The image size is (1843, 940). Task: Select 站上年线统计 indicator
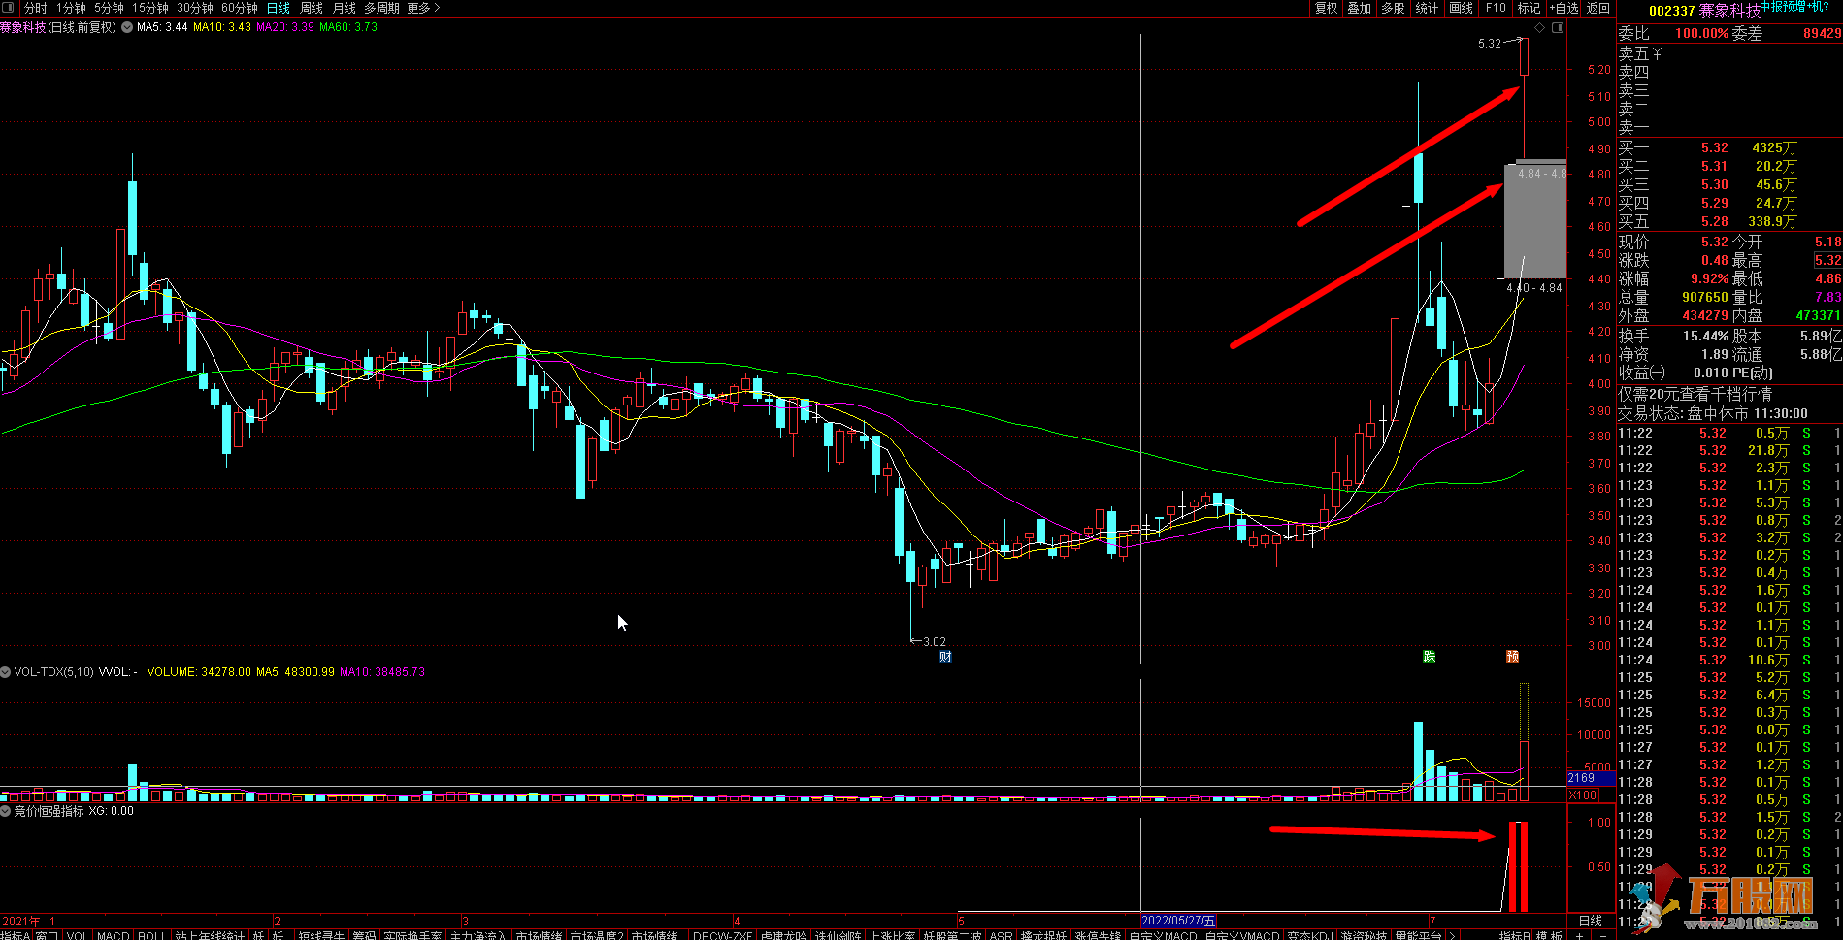point(210,935)
